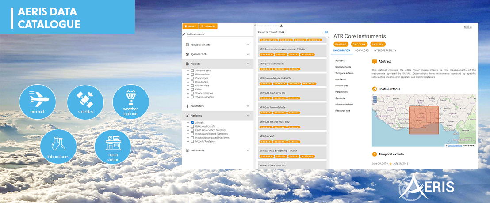Click the station building circle icon
490x203 pixels.
pyautogui.click(x=113, y=147)
